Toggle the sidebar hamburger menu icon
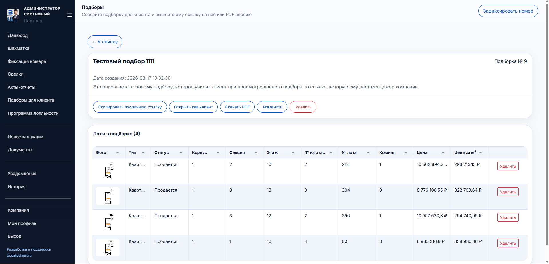Image resolution: width=549 pixels, height=264 pixels. [69, 15]
